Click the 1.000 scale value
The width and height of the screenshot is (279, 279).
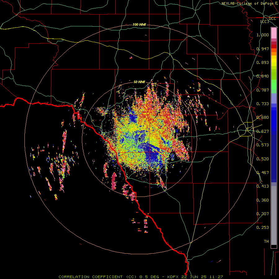(263, 35)
